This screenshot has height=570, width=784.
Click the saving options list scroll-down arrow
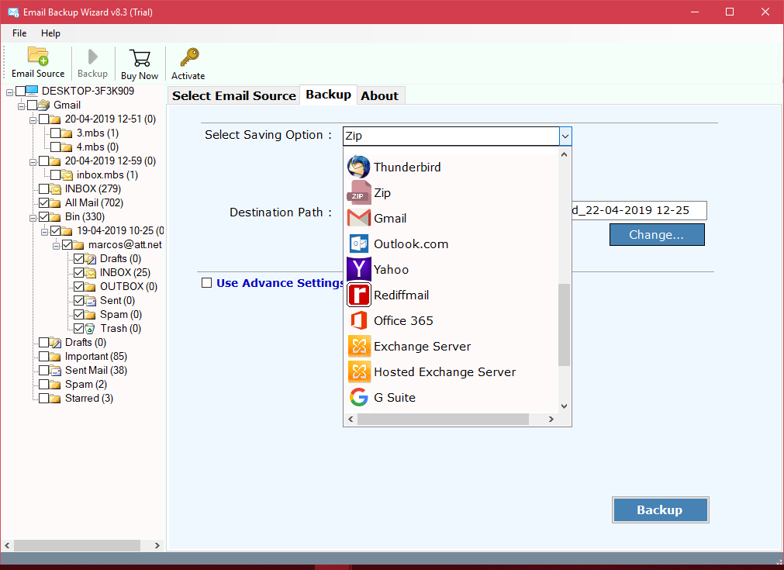point(564,406)
